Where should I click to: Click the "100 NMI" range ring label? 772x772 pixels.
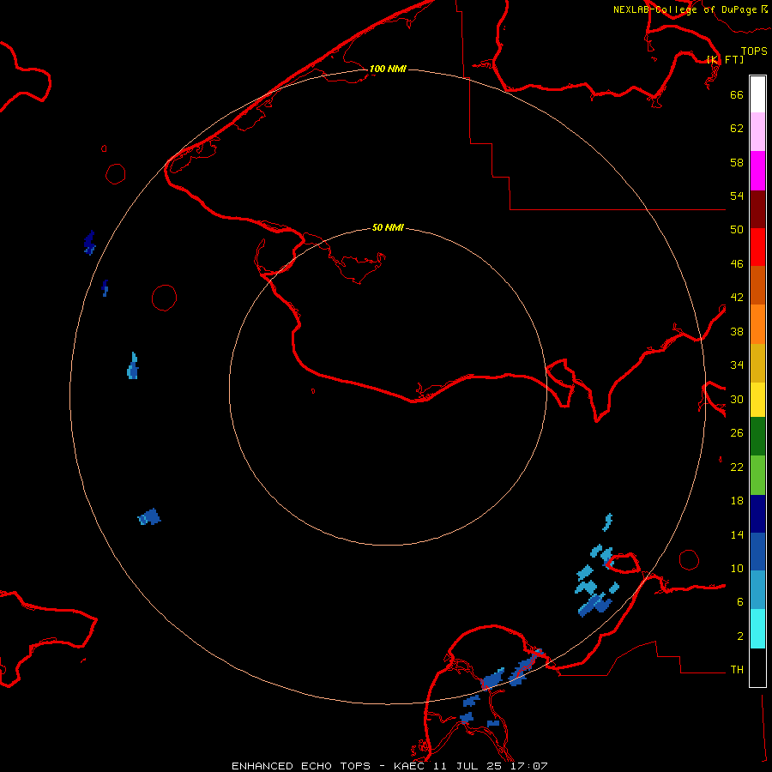pos(388,69)
